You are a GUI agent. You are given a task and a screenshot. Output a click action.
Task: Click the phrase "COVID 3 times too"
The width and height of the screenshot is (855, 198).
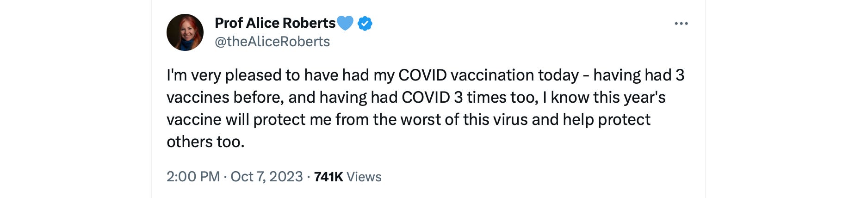pyautogui.click(x=469, y=98)
